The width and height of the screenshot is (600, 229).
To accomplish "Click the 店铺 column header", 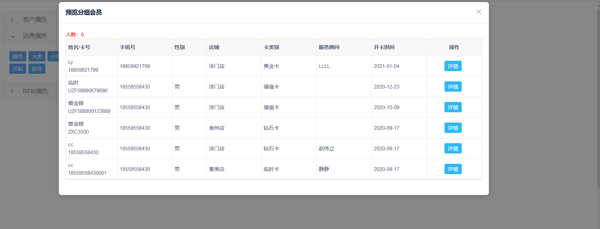I will (x=214, y=47).
